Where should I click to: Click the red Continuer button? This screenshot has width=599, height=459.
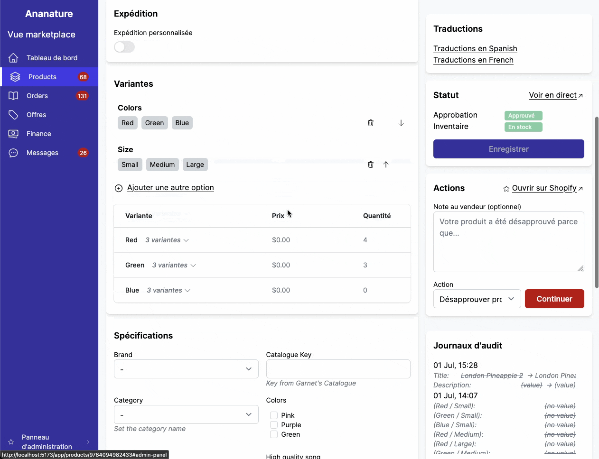click(554, 299)
